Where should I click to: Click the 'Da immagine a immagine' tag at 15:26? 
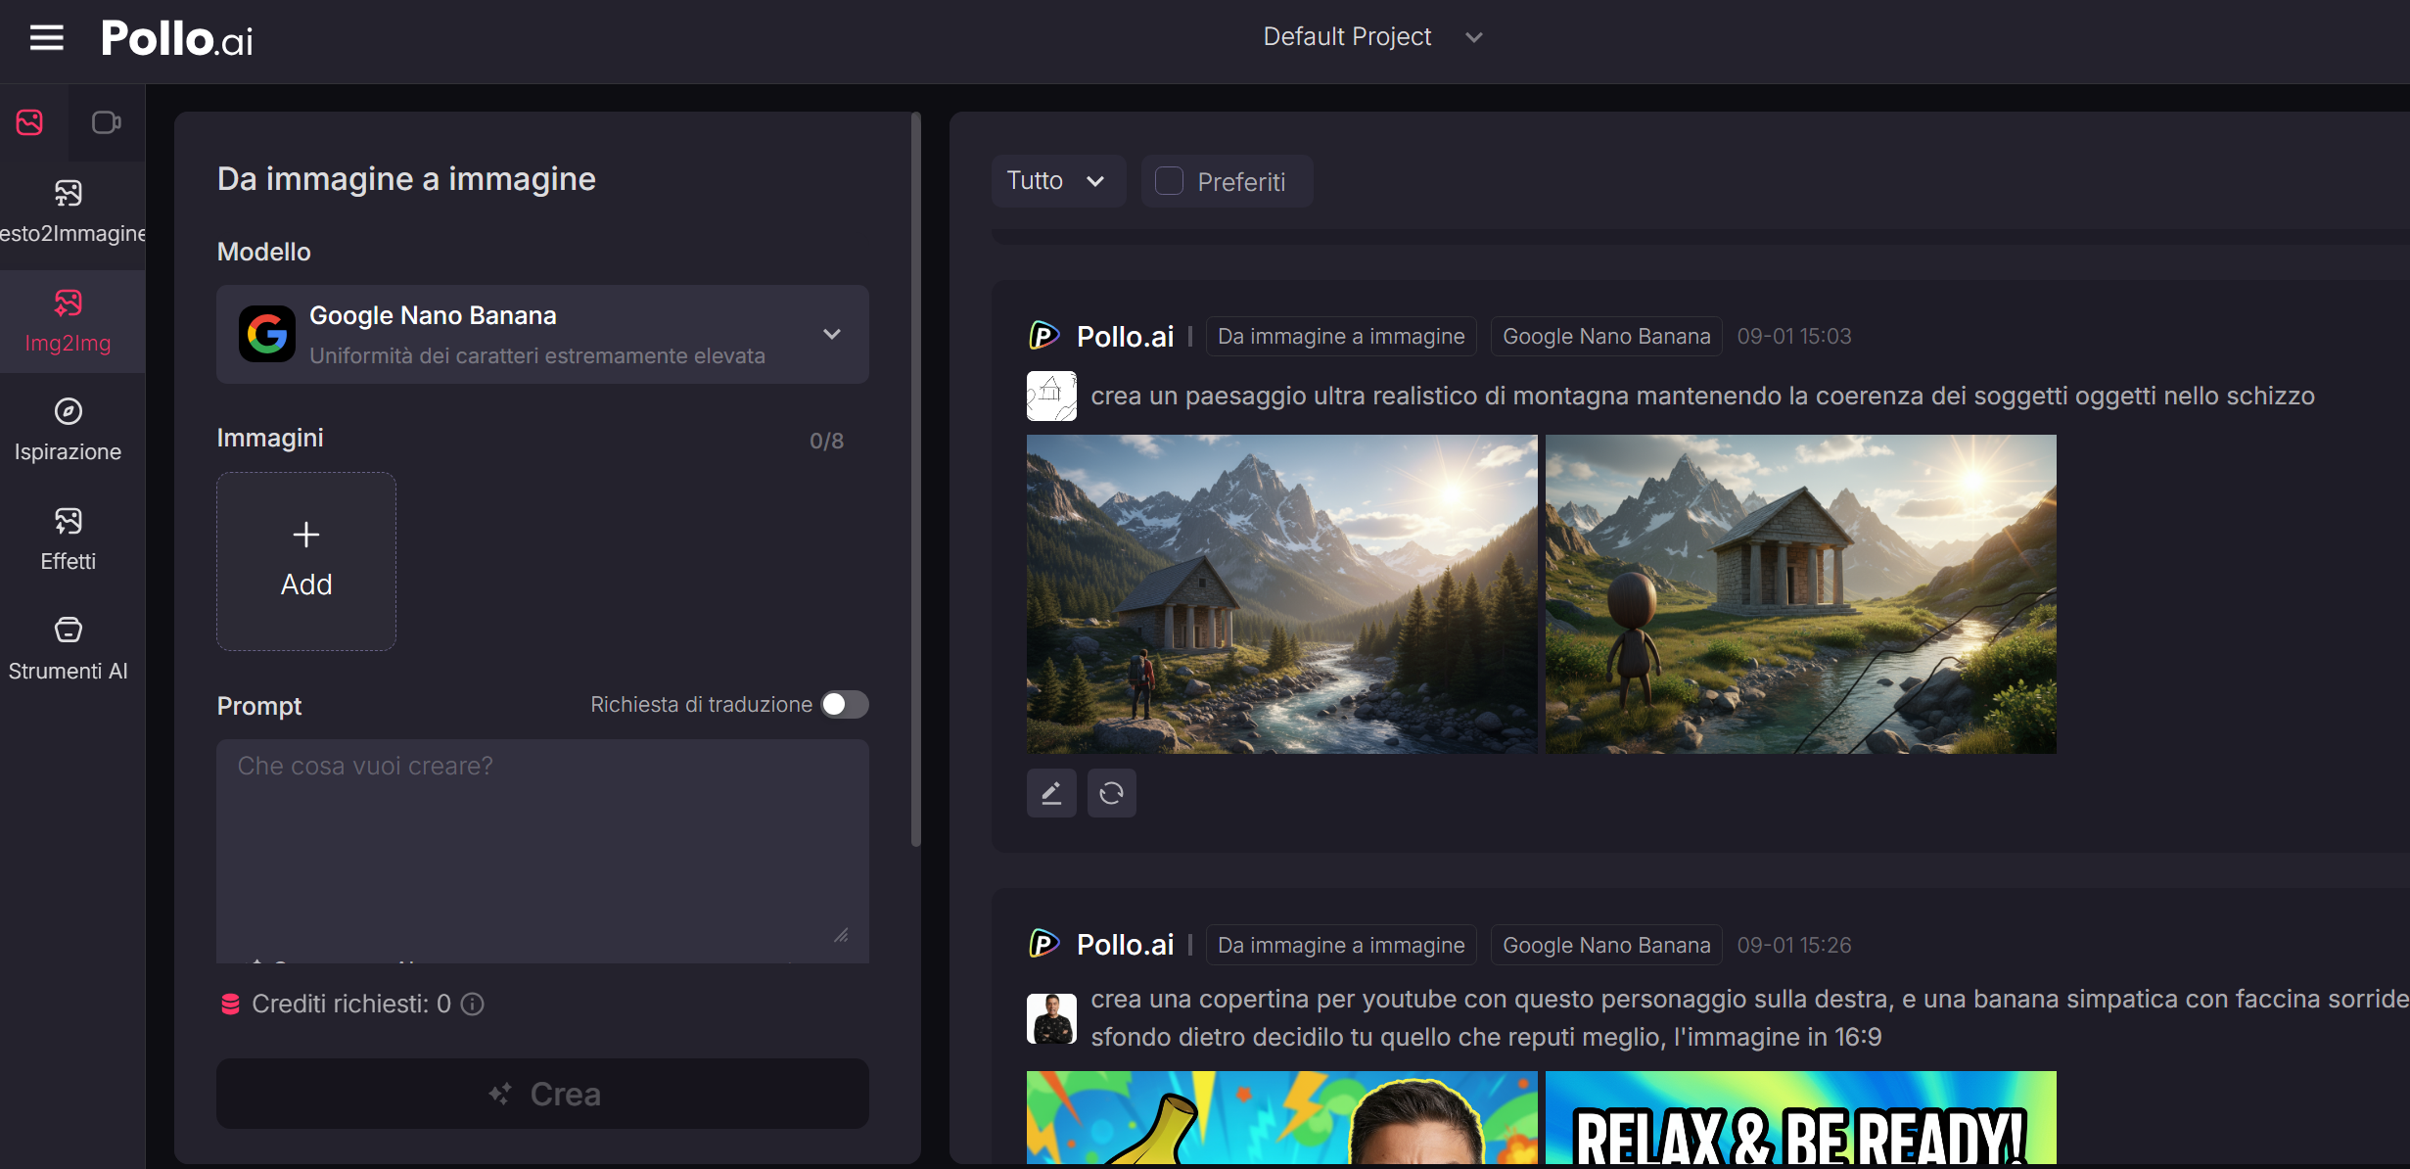(x=1341, y=945)
